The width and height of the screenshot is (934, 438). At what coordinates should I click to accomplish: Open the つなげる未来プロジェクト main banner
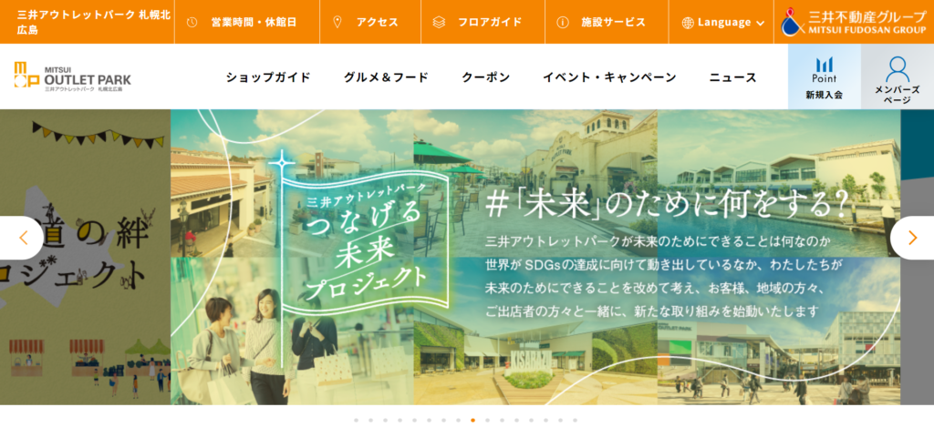click(535, 257)
